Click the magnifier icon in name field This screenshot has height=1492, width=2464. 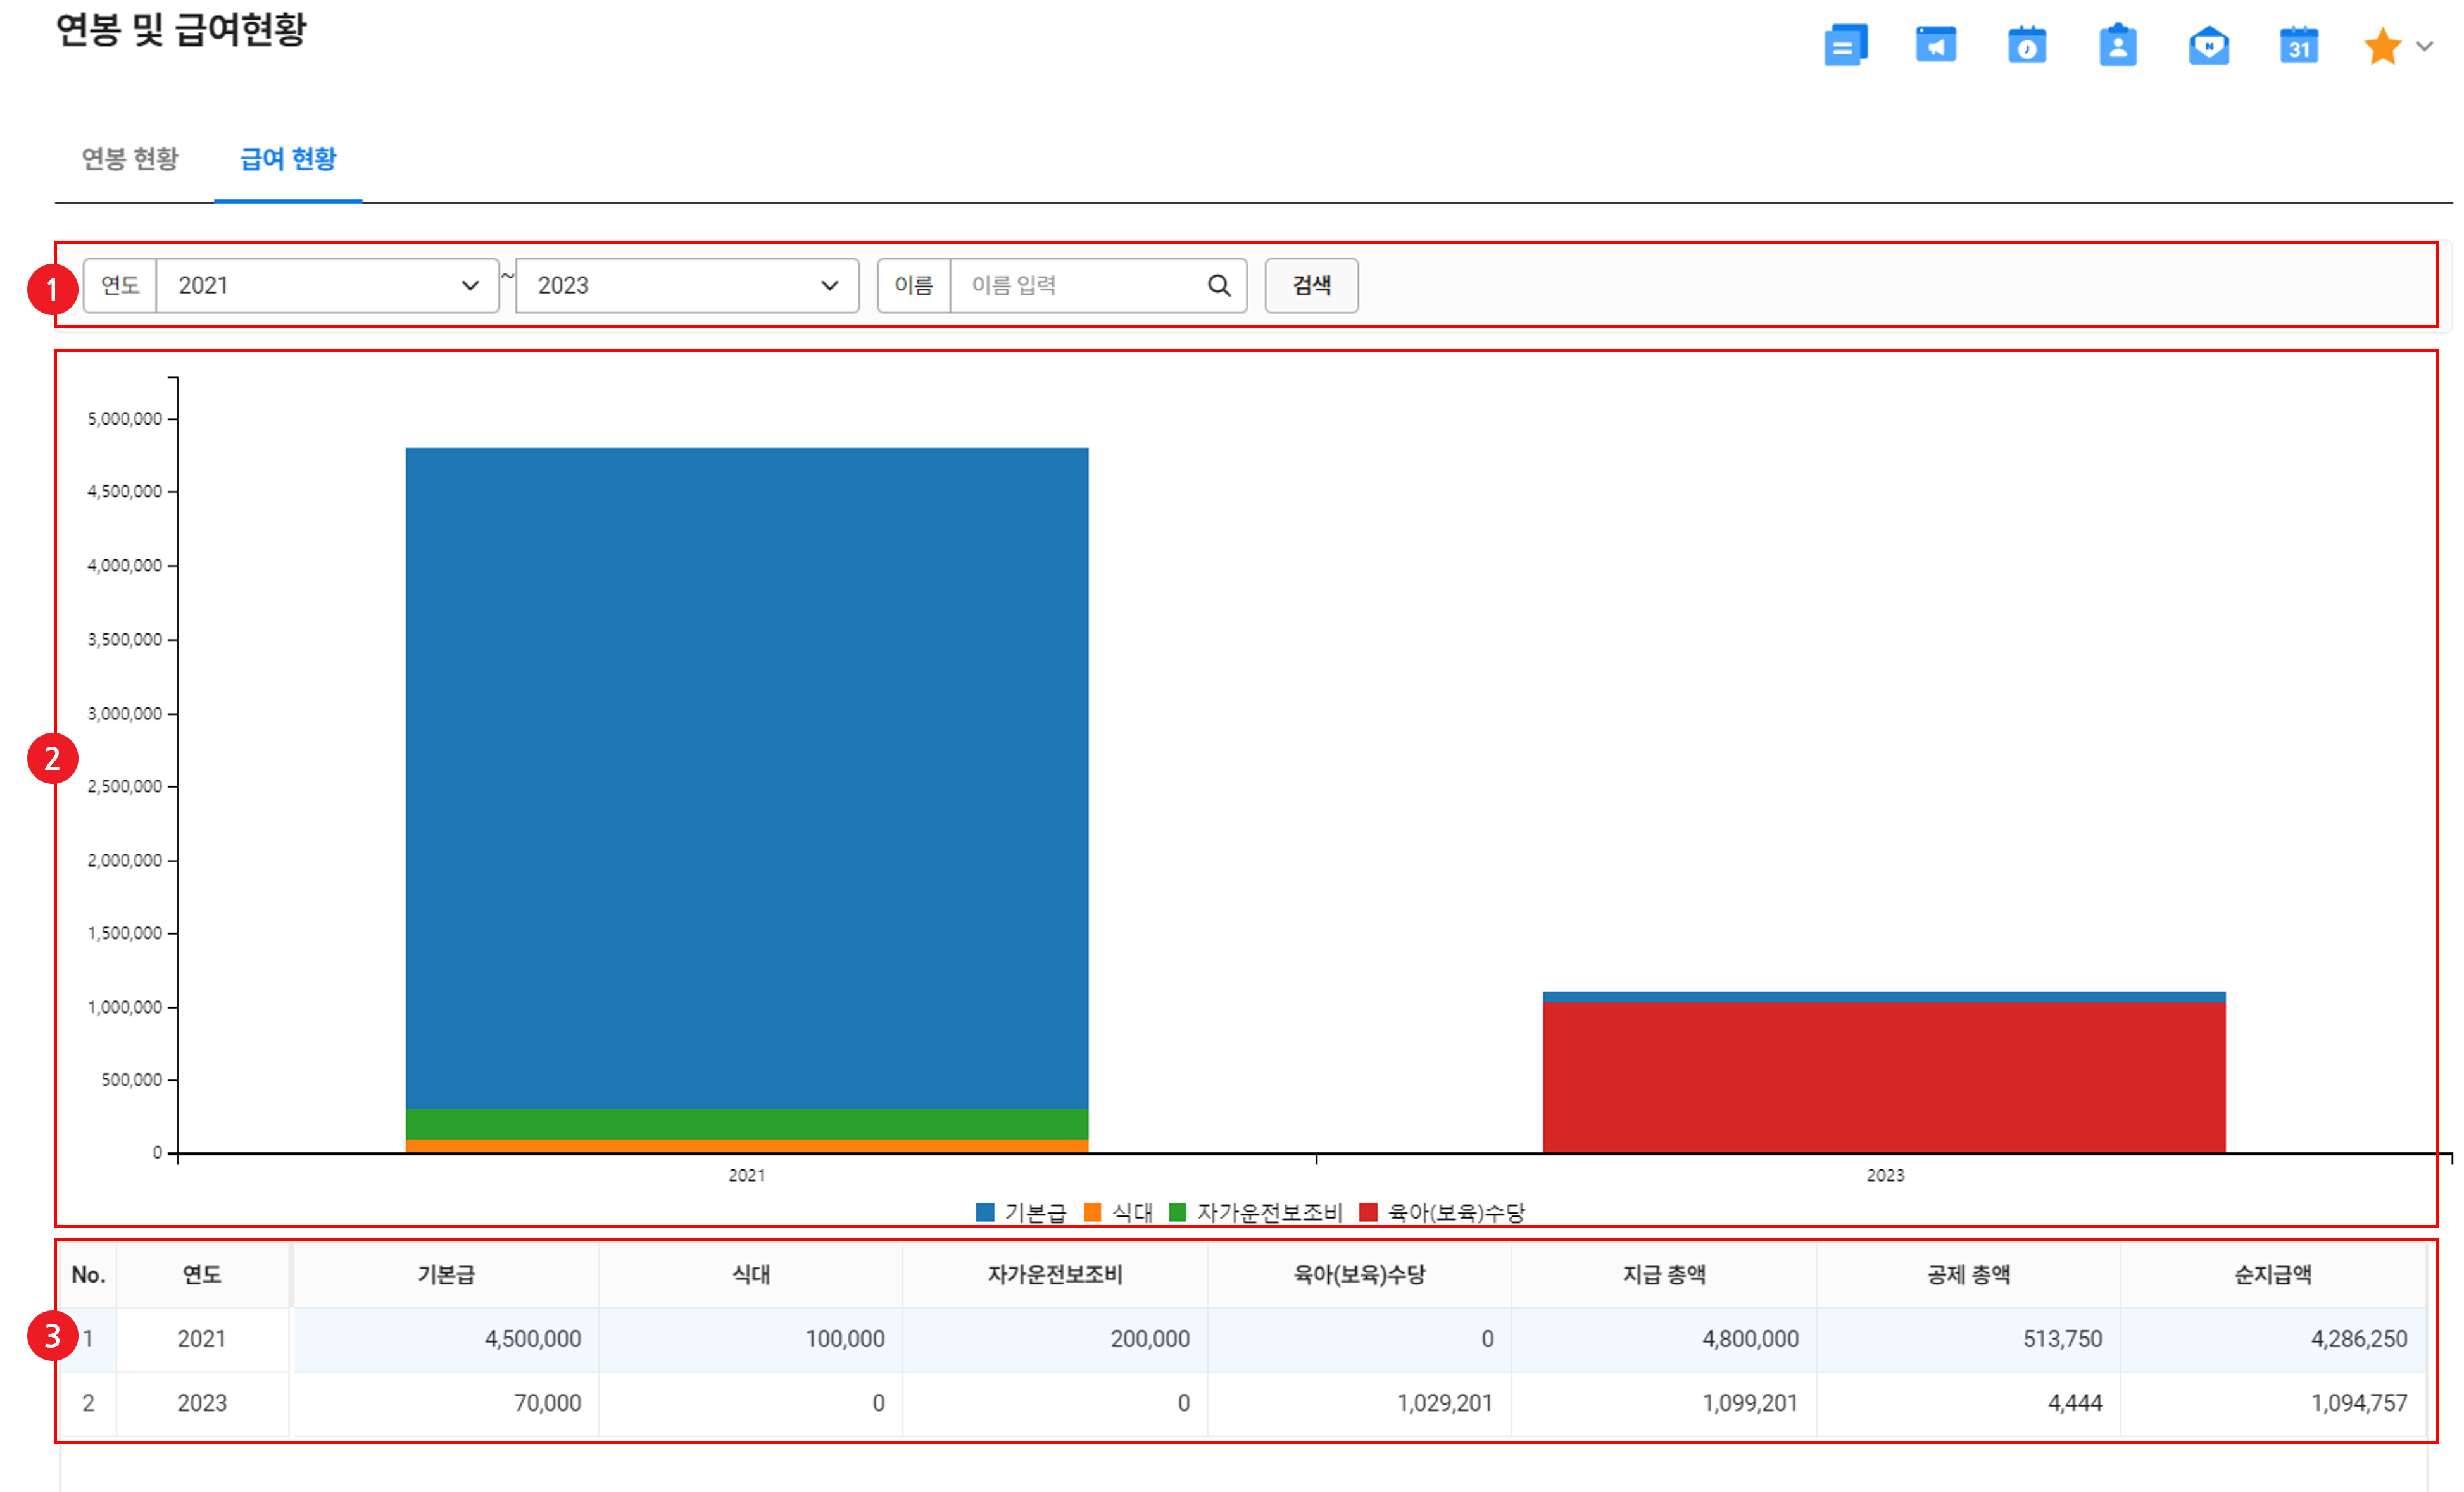(1219, 286)
